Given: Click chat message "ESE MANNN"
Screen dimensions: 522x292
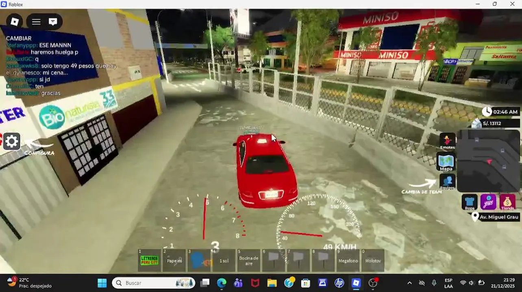Looking at the screenshot, I should pyautogui.click(x=55, y=45).
